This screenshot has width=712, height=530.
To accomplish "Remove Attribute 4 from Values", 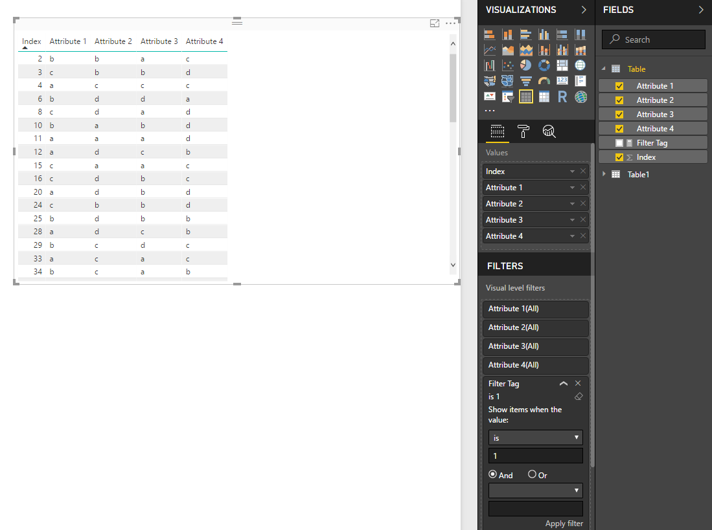I will coord(583,236).
